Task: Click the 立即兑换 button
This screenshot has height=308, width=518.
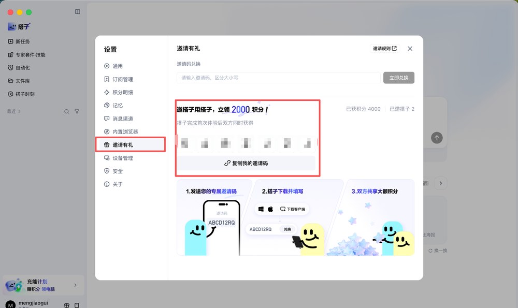Action: point(399,78)
